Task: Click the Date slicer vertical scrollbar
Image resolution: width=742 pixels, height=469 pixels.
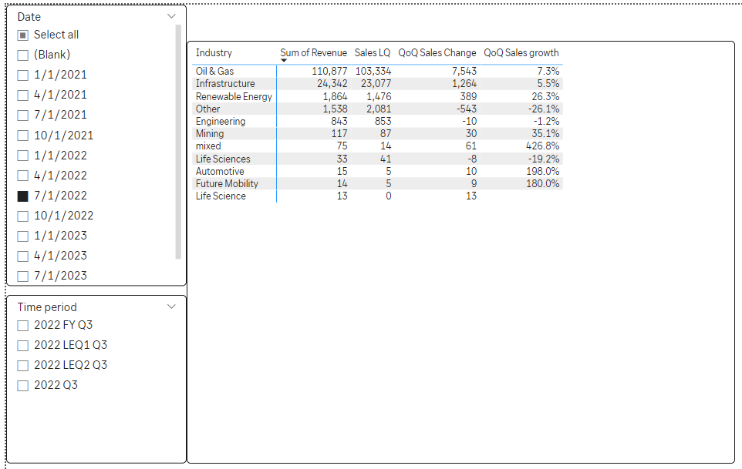Action: (x=178, y=142)
